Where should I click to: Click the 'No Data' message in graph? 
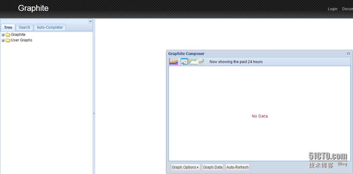[260, 116]
